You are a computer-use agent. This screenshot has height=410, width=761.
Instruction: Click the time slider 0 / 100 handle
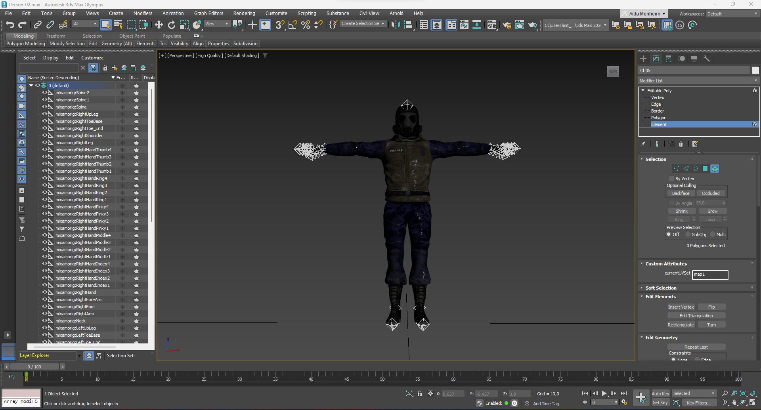(34, 367)
